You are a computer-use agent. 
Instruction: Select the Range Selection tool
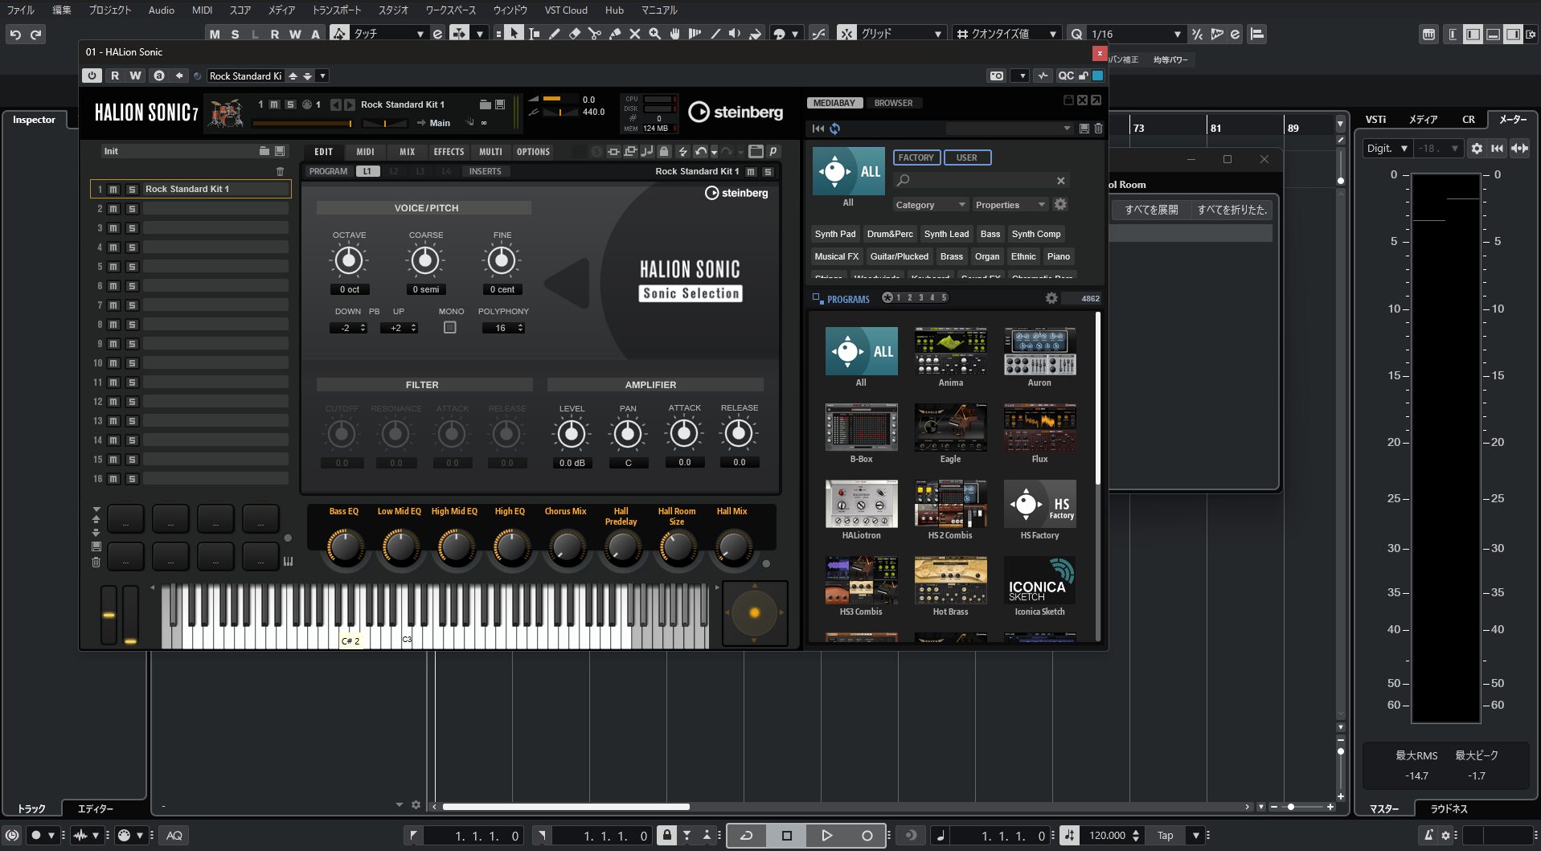tap(535, 34)
